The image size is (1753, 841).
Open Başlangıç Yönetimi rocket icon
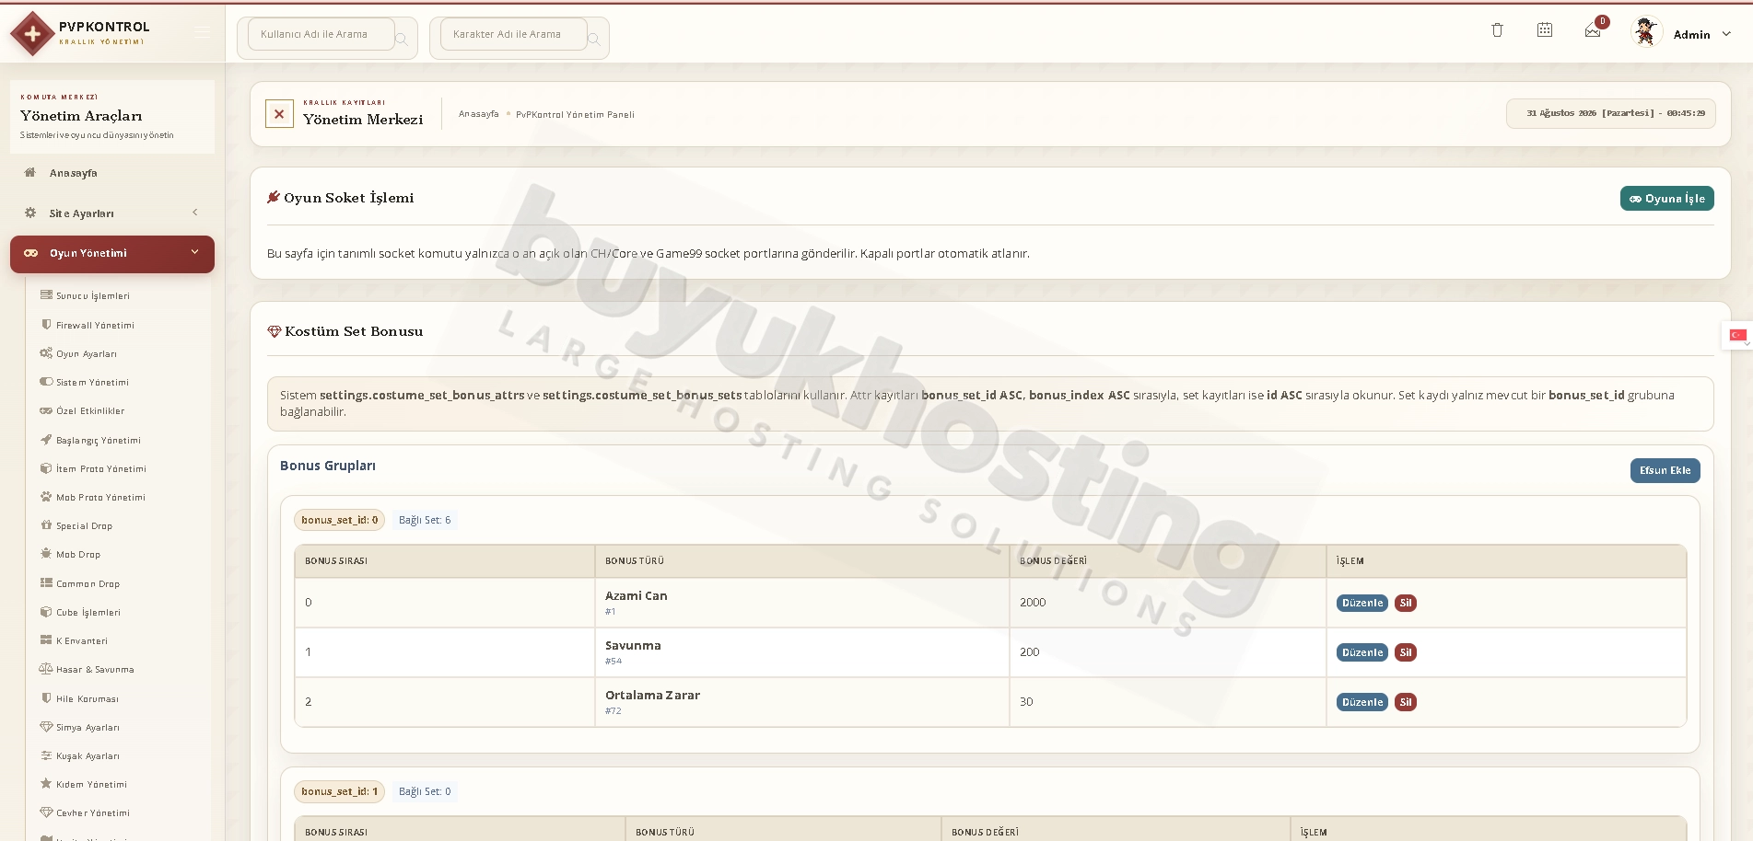46,439
